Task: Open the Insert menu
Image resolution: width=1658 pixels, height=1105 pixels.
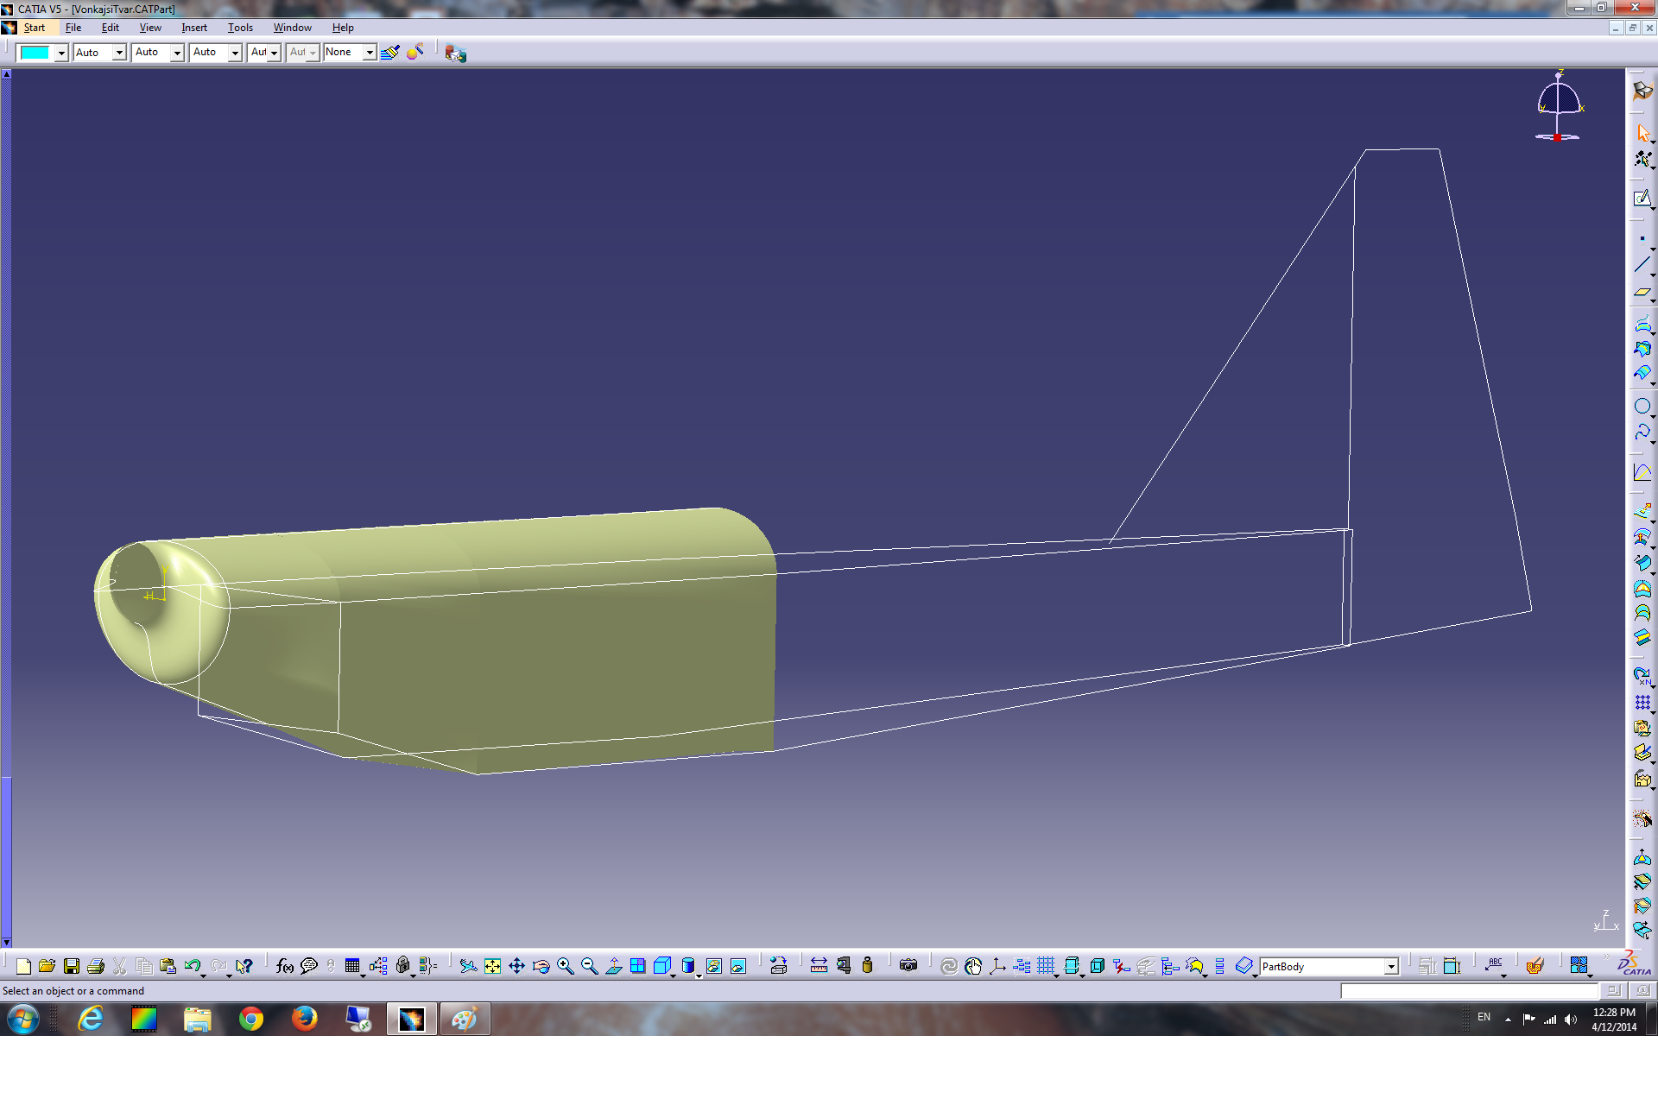Action: pyautogui.click(x=194, y=28)
